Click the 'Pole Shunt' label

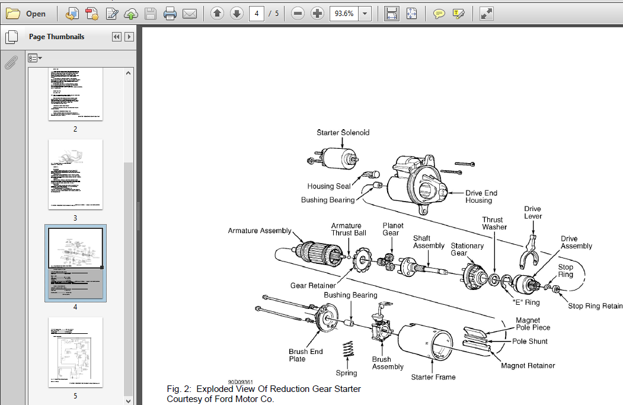[x=529, y=342]
